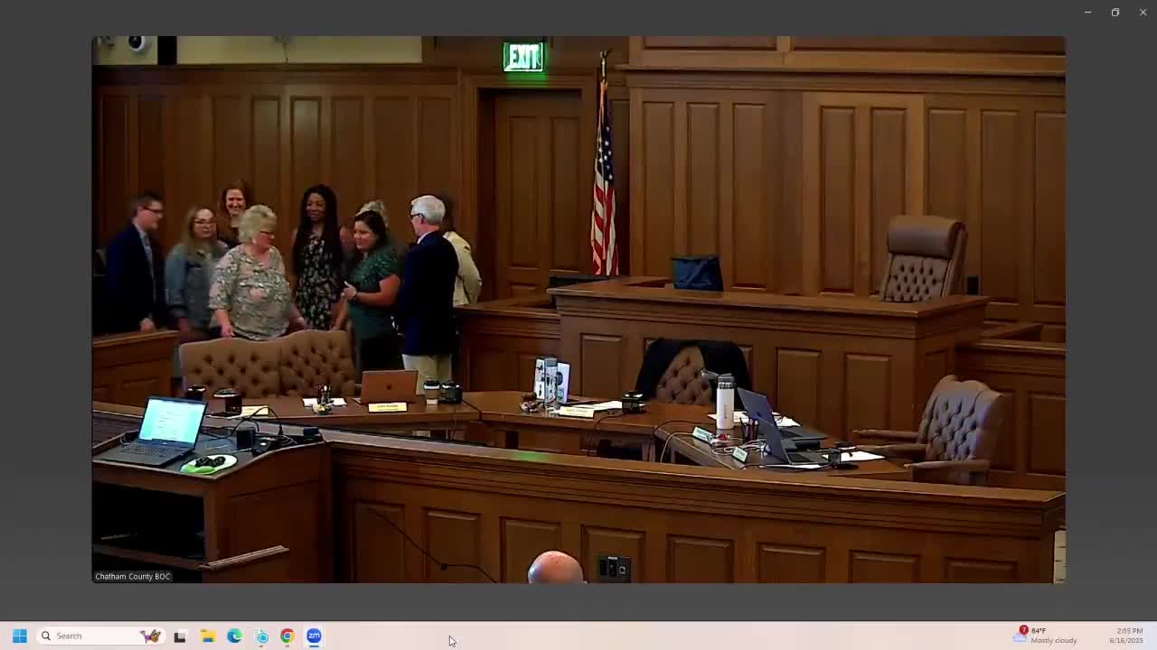Close the meeting window

(x=1143, y=12)
